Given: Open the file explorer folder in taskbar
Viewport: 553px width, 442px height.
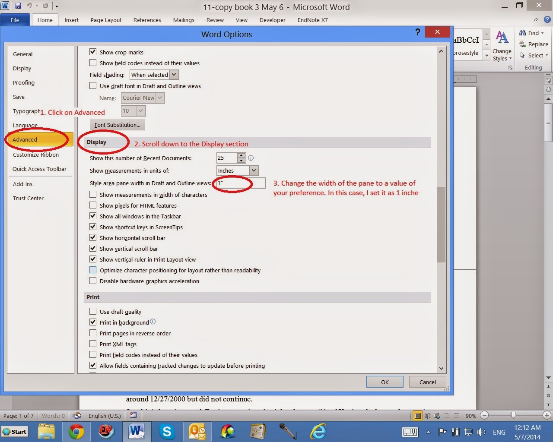Looking at the screenshot, I should pyautogui.click(x=46, y=432).
